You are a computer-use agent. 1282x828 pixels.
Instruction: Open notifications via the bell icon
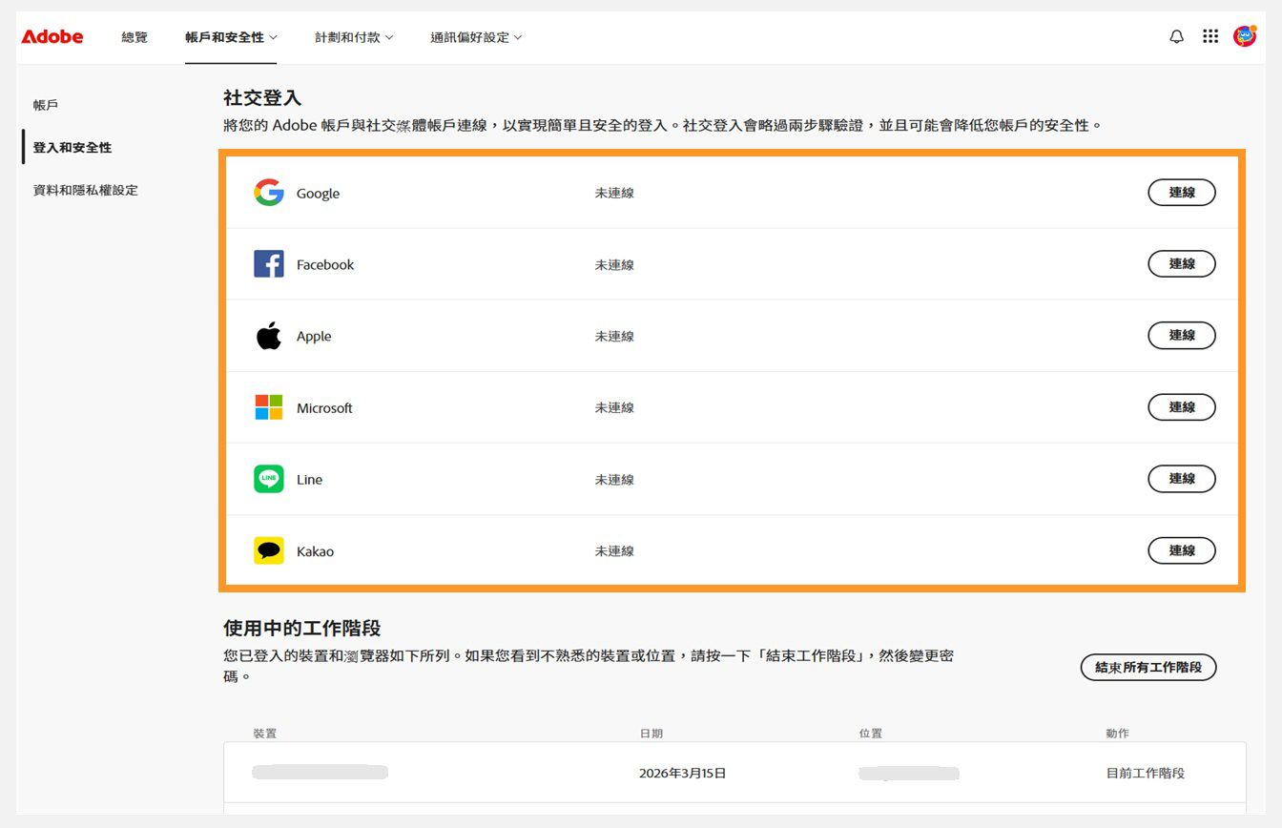click(1176, 36)
